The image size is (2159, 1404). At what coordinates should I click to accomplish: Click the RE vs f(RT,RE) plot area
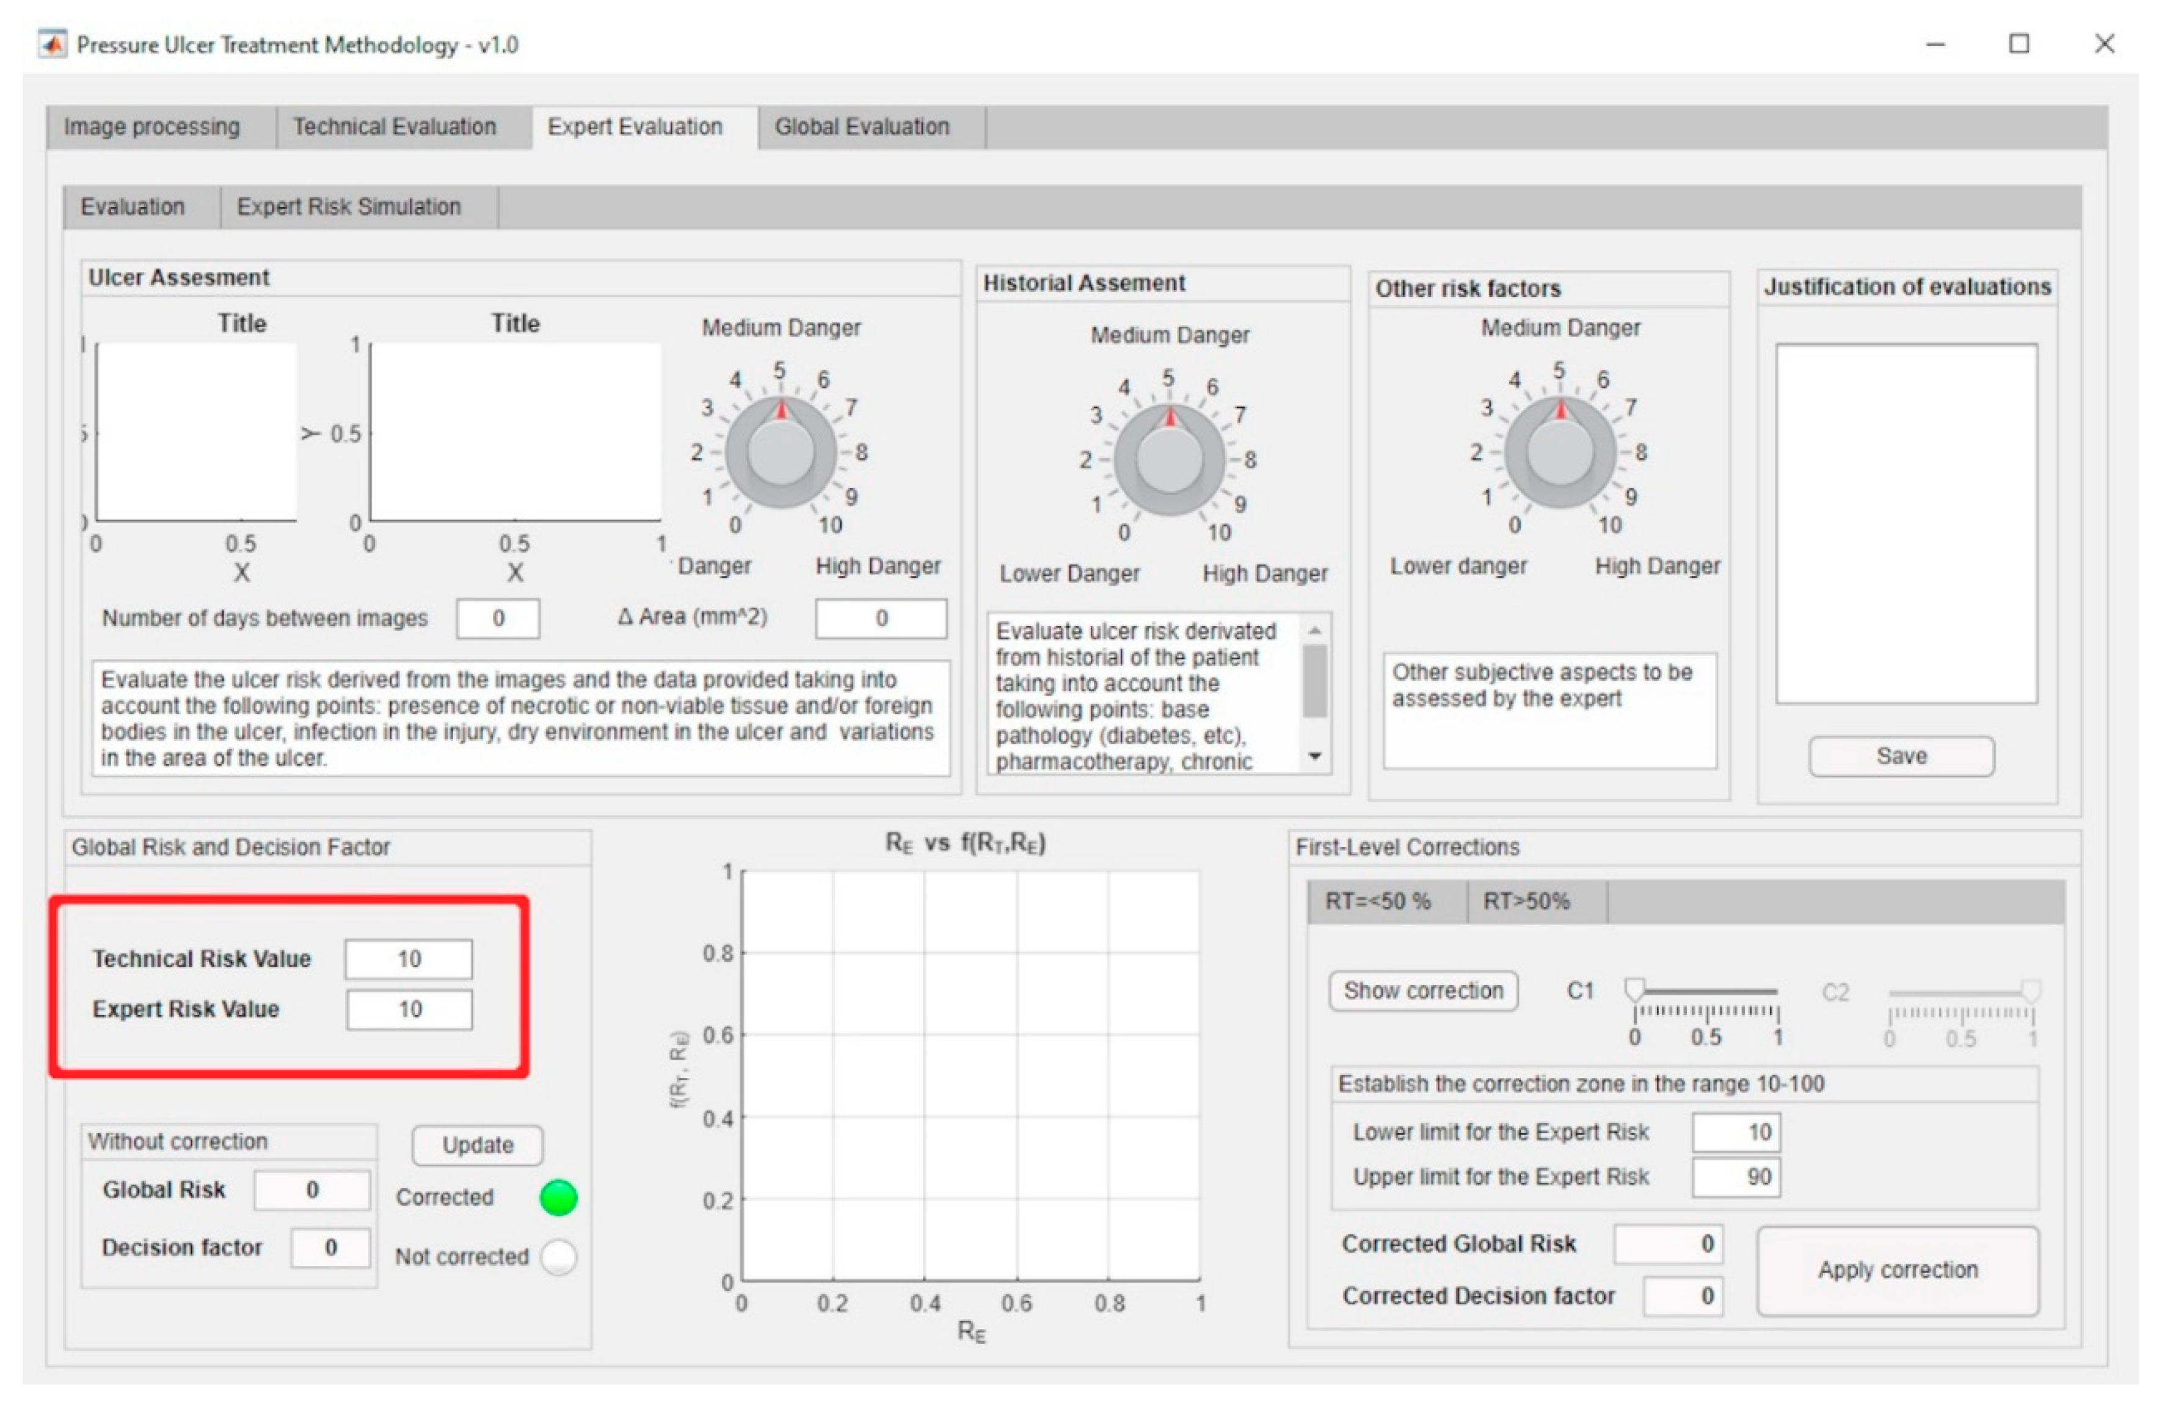click(970, 1077)
